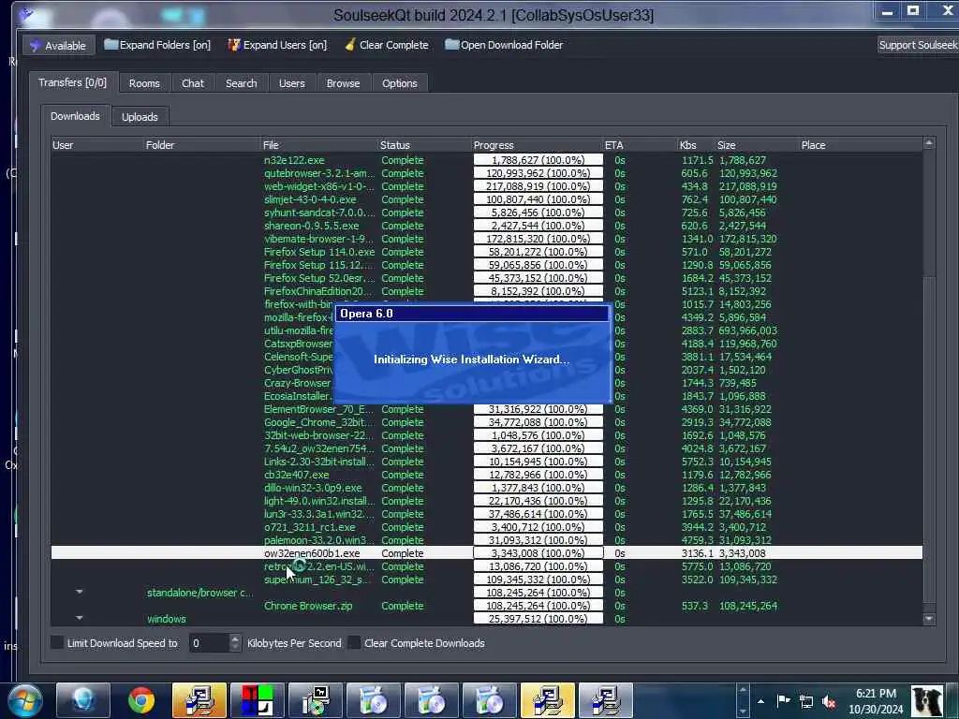Sort by the Progress column header
The height and width of the screenshot is (719, 959).
(537, 145)
